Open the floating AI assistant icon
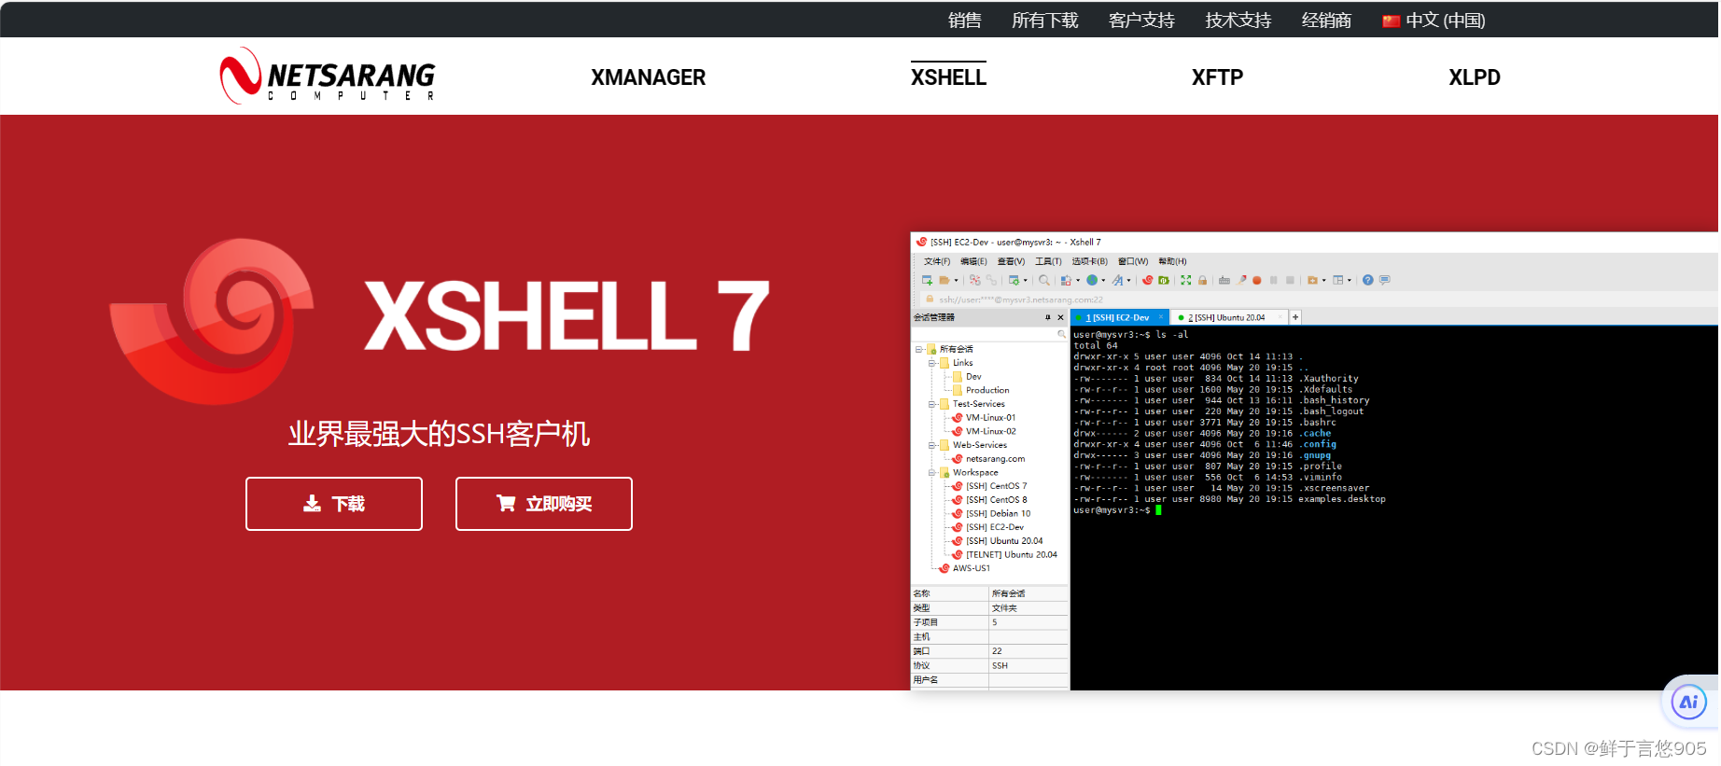The image size is (1721, 766). [x=1689, y=702]
